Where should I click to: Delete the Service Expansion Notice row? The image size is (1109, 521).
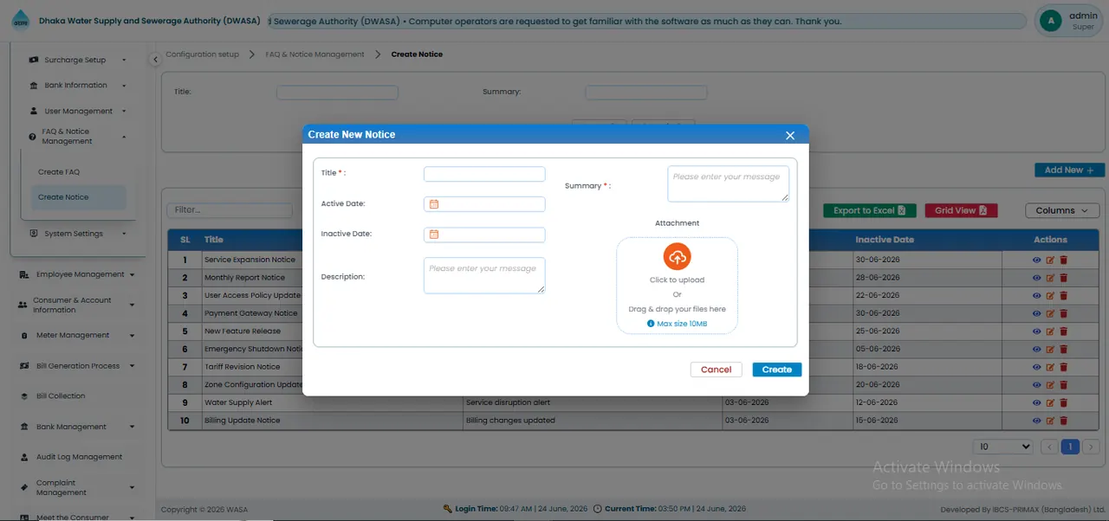pos(1064,260)
